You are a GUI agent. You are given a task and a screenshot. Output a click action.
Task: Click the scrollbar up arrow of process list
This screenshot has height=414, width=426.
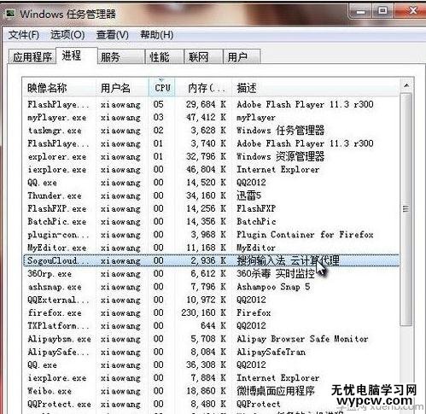coord(406,85)
